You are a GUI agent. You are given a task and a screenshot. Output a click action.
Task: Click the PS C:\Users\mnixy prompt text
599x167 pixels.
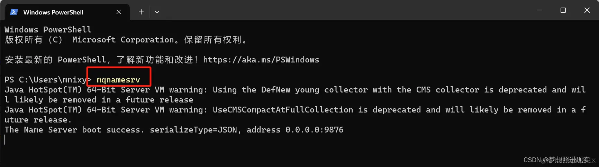pos(45,80)
